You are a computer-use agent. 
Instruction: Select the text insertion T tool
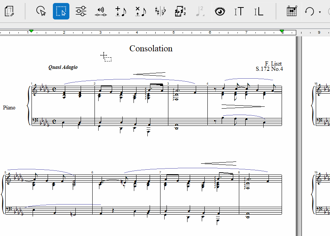[239, 11]
